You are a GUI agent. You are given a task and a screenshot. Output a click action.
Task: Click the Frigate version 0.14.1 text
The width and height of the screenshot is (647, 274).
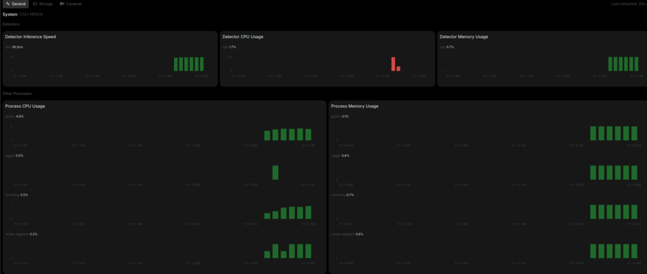pyautogui.click(x=31, y=14)
